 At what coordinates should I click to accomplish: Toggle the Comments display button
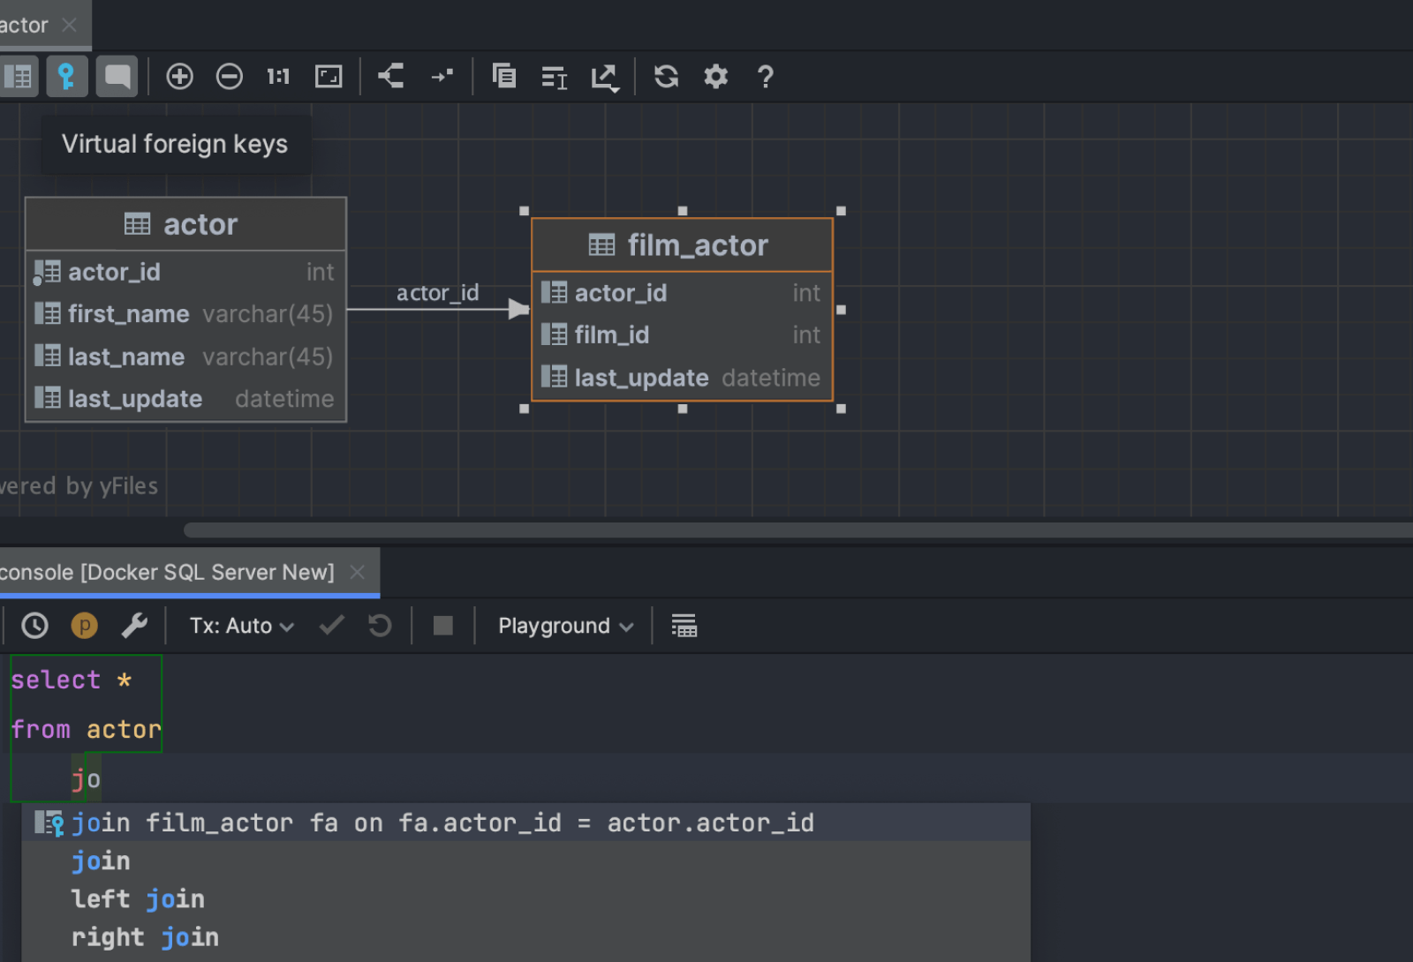[117, 77]
